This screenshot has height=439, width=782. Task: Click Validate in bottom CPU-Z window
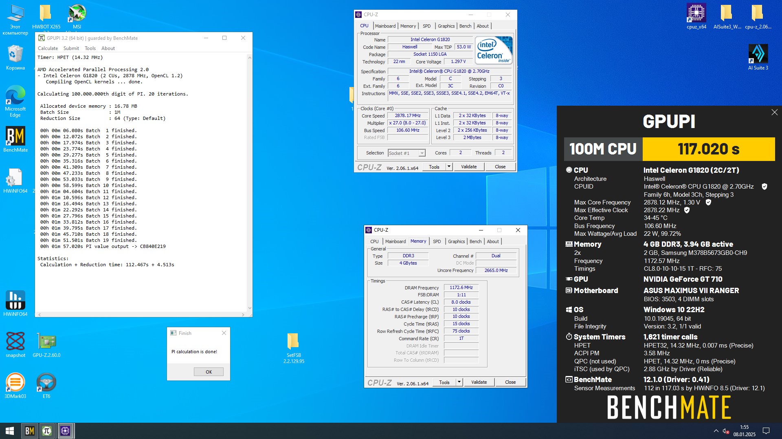click(479, 382)
